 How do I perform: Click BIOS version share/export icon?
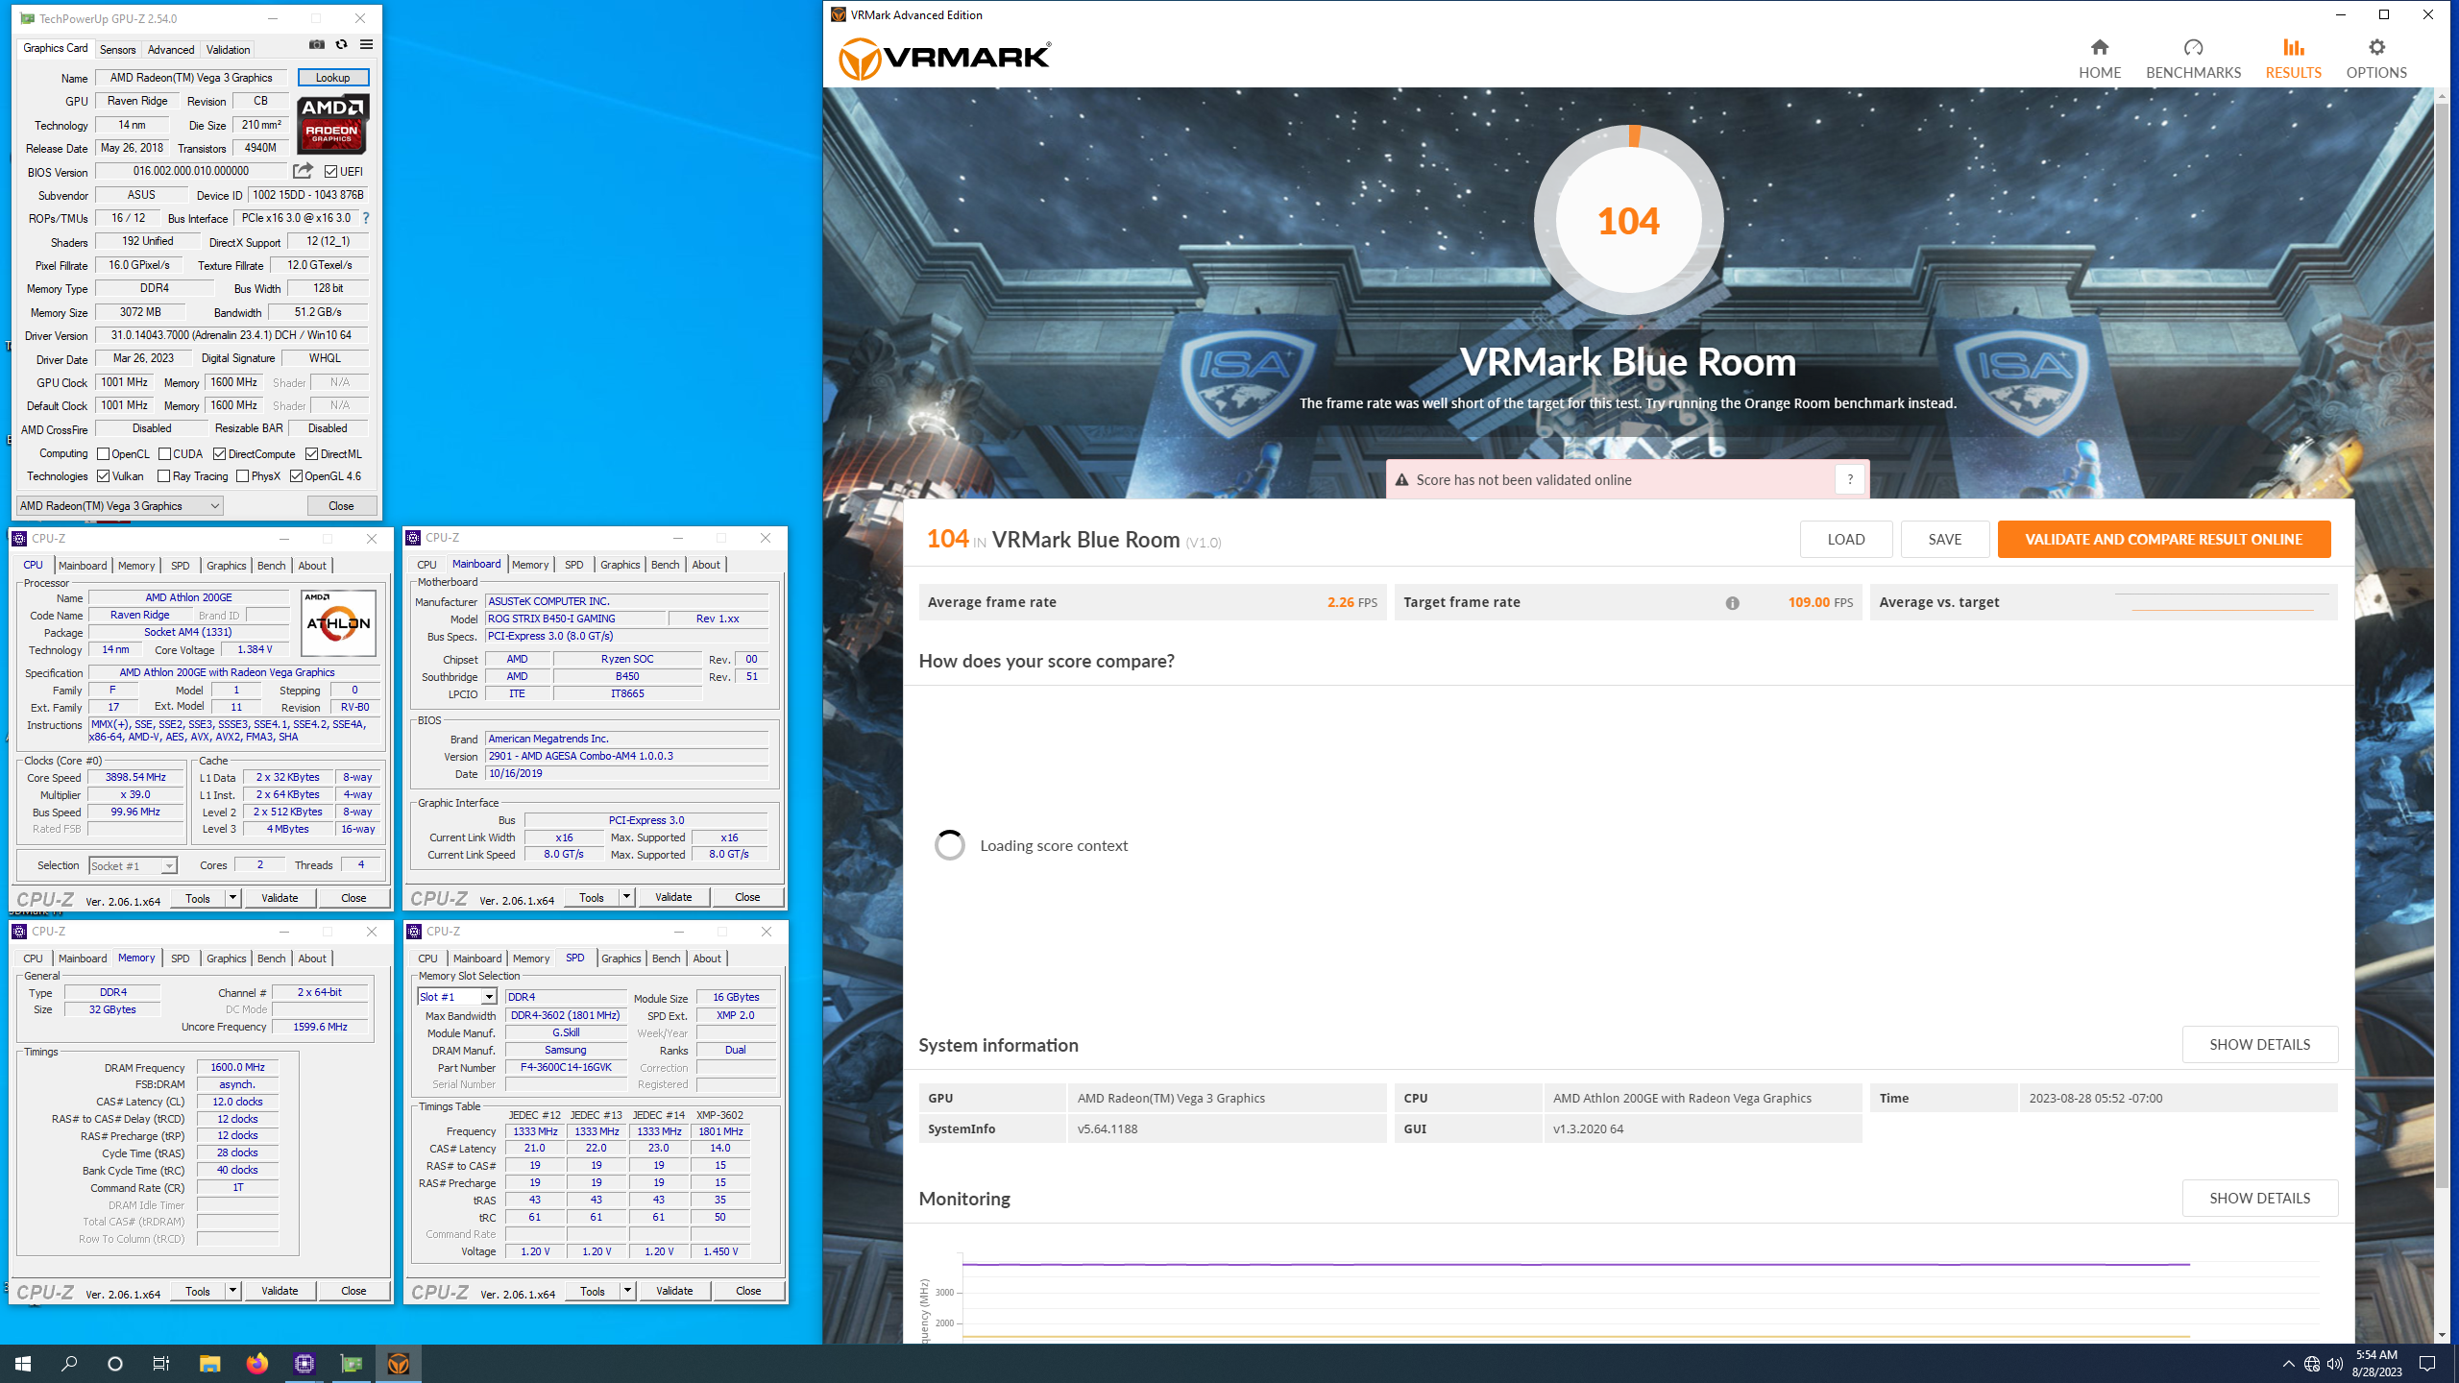click(303, 171)
